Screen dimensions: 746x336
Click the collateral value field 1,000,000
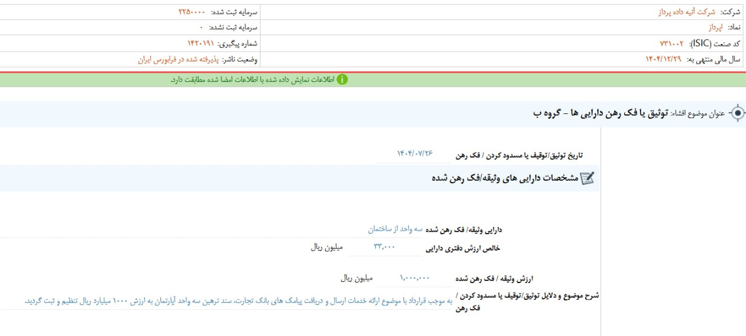click(x=415, y=278)
